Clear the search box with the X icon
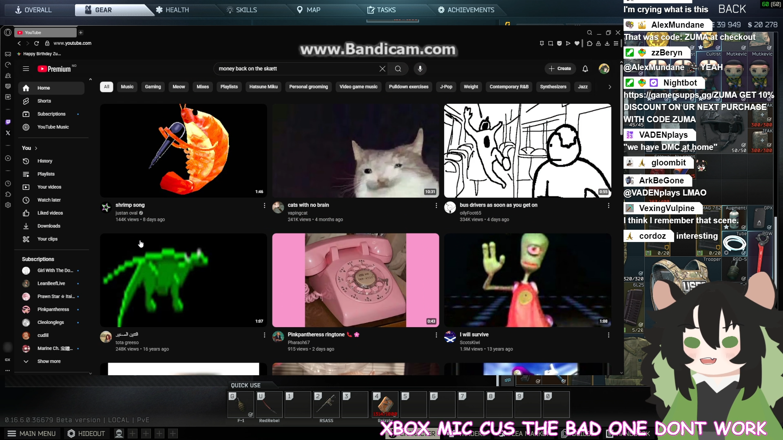This screenshot has height=440, width=783. (x=382, y=69)
